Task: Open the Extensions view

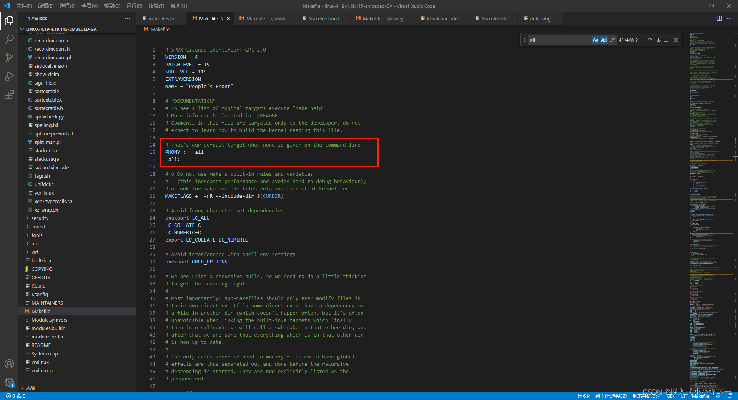Action: [9, 95]
